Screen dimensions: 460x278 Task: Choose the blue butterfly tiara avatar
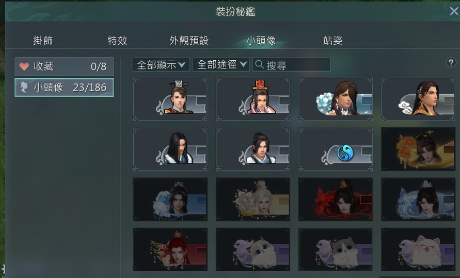click(418, 199)
